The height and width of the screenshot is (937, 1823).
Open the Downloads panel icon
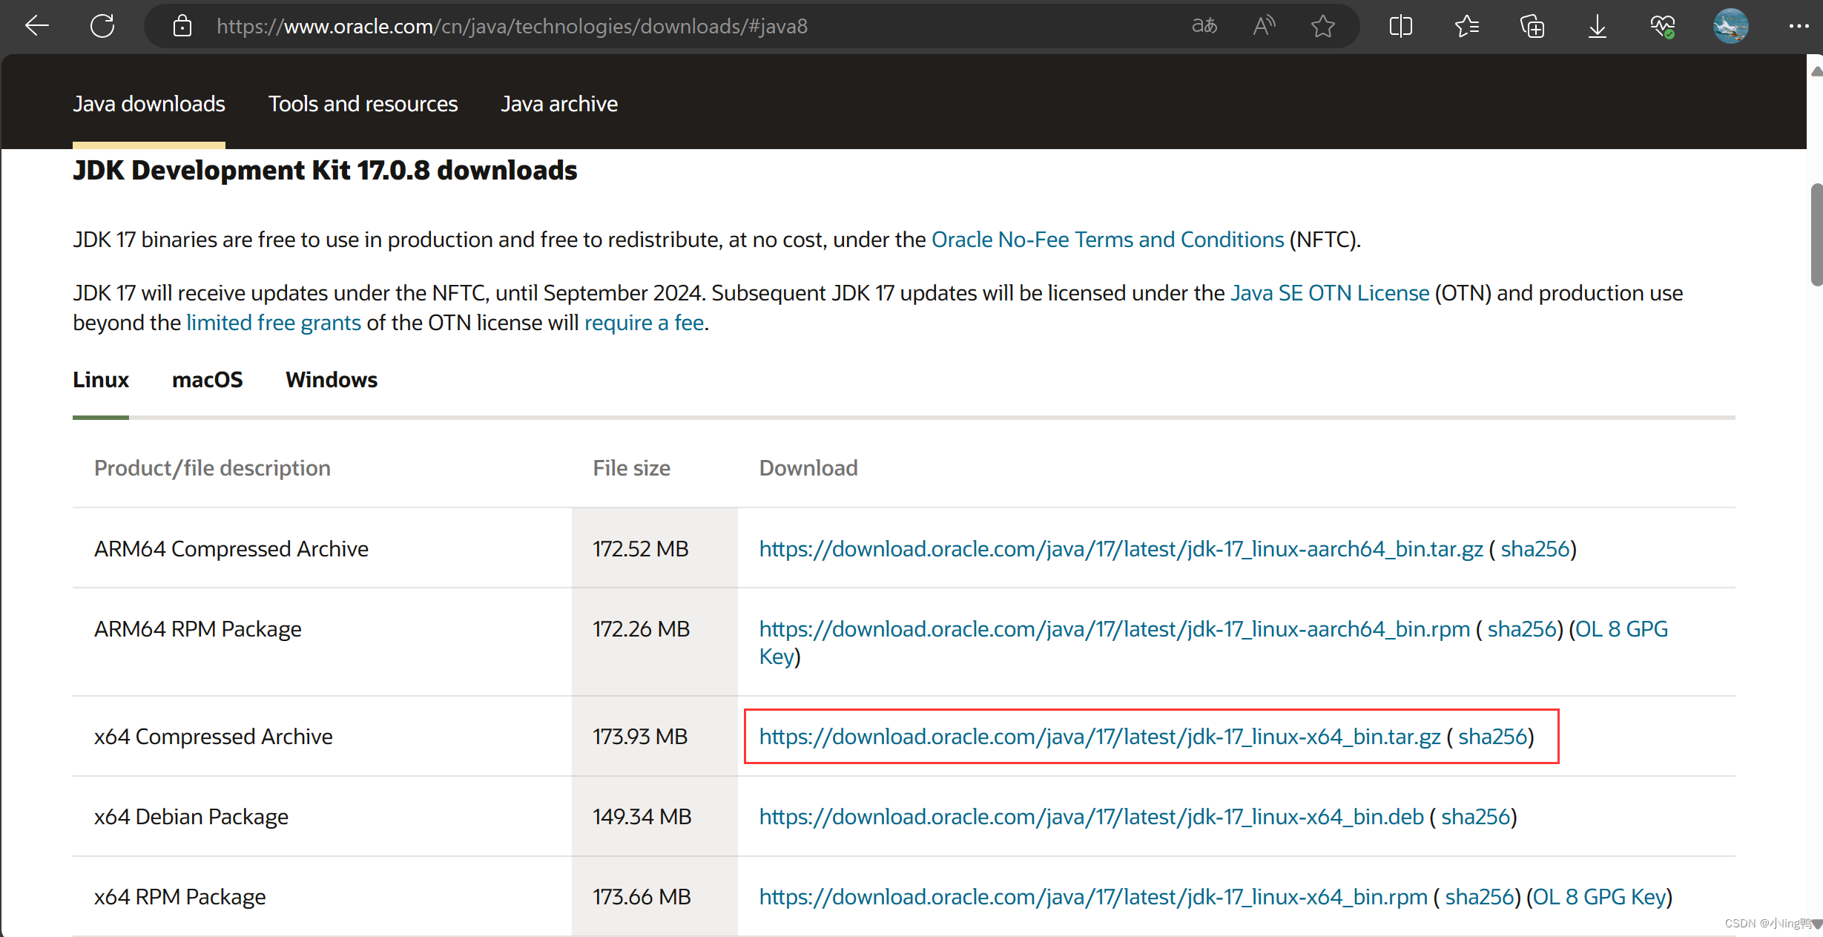pyautogui.click(x=1598, y=26)
